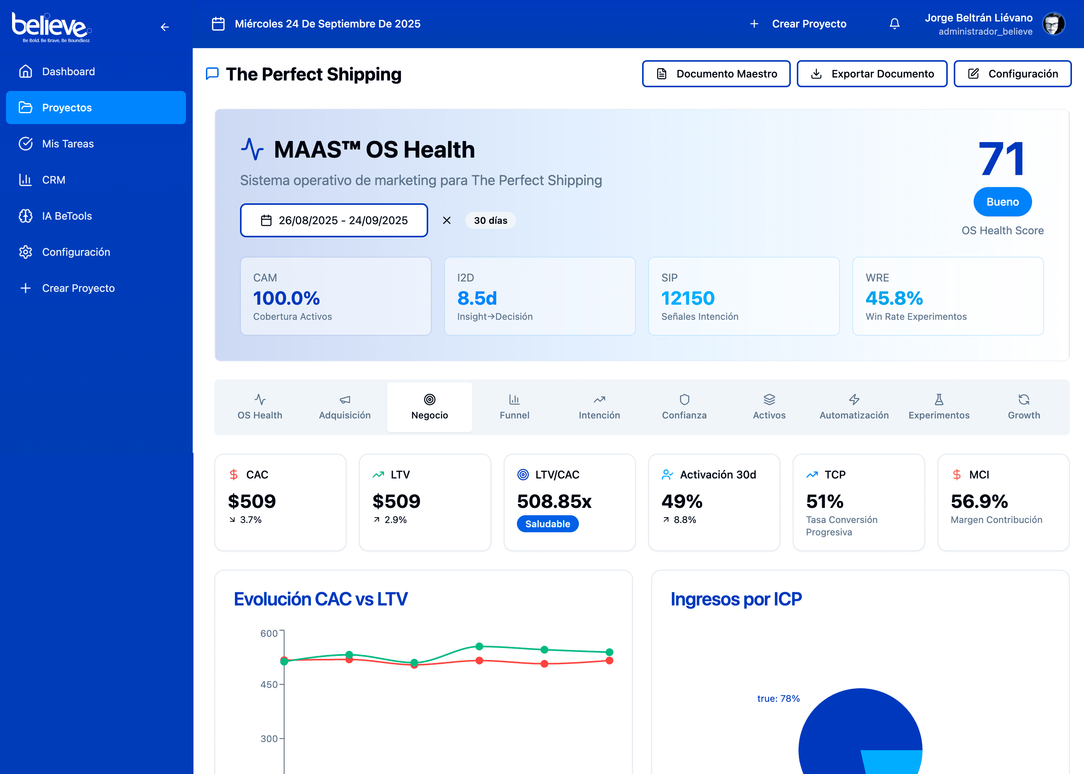Select the Automatización tab
1084x774 pixels.
tap(854, 407)
